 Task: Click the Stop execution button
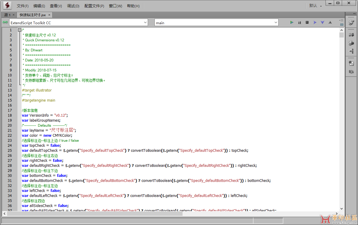(307, 22)
